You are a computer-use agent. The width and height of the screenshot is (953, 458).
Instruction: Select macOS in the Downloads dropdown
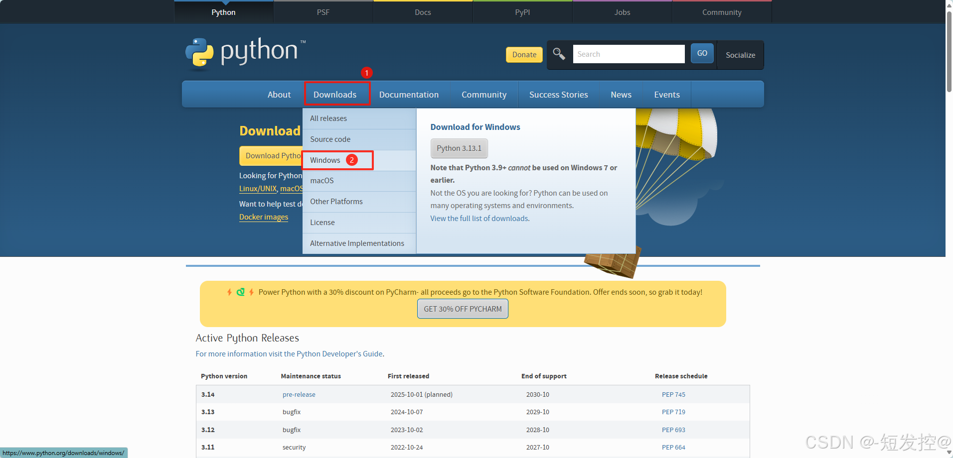(x=321, y=180)
